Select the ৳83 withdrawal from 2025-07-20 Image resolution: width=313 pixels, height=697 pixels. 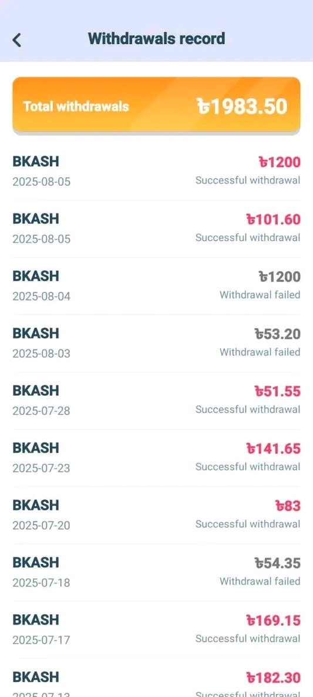click(156, 516)
